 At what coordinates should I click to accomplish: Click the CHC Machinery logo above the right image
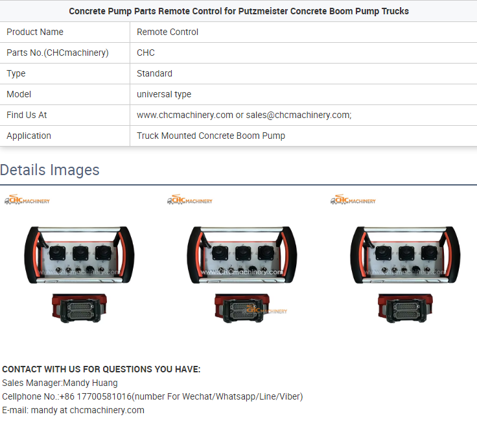click(x=353, y=200)
